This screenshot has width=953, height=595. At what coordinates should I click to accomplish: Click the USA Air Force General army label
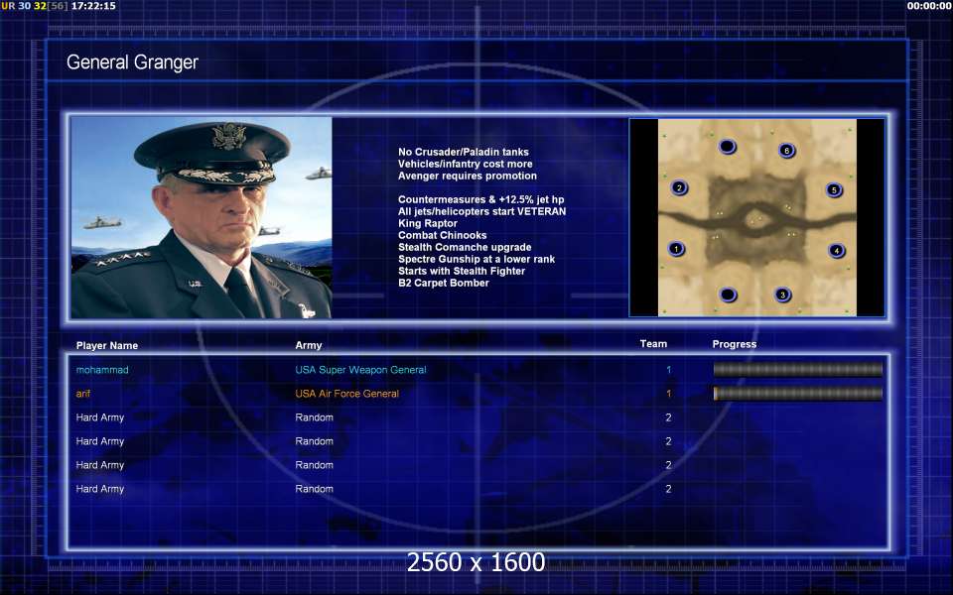coord(346,394)
